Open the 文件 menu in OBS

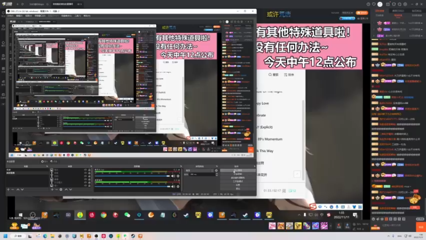pos(11,16)
